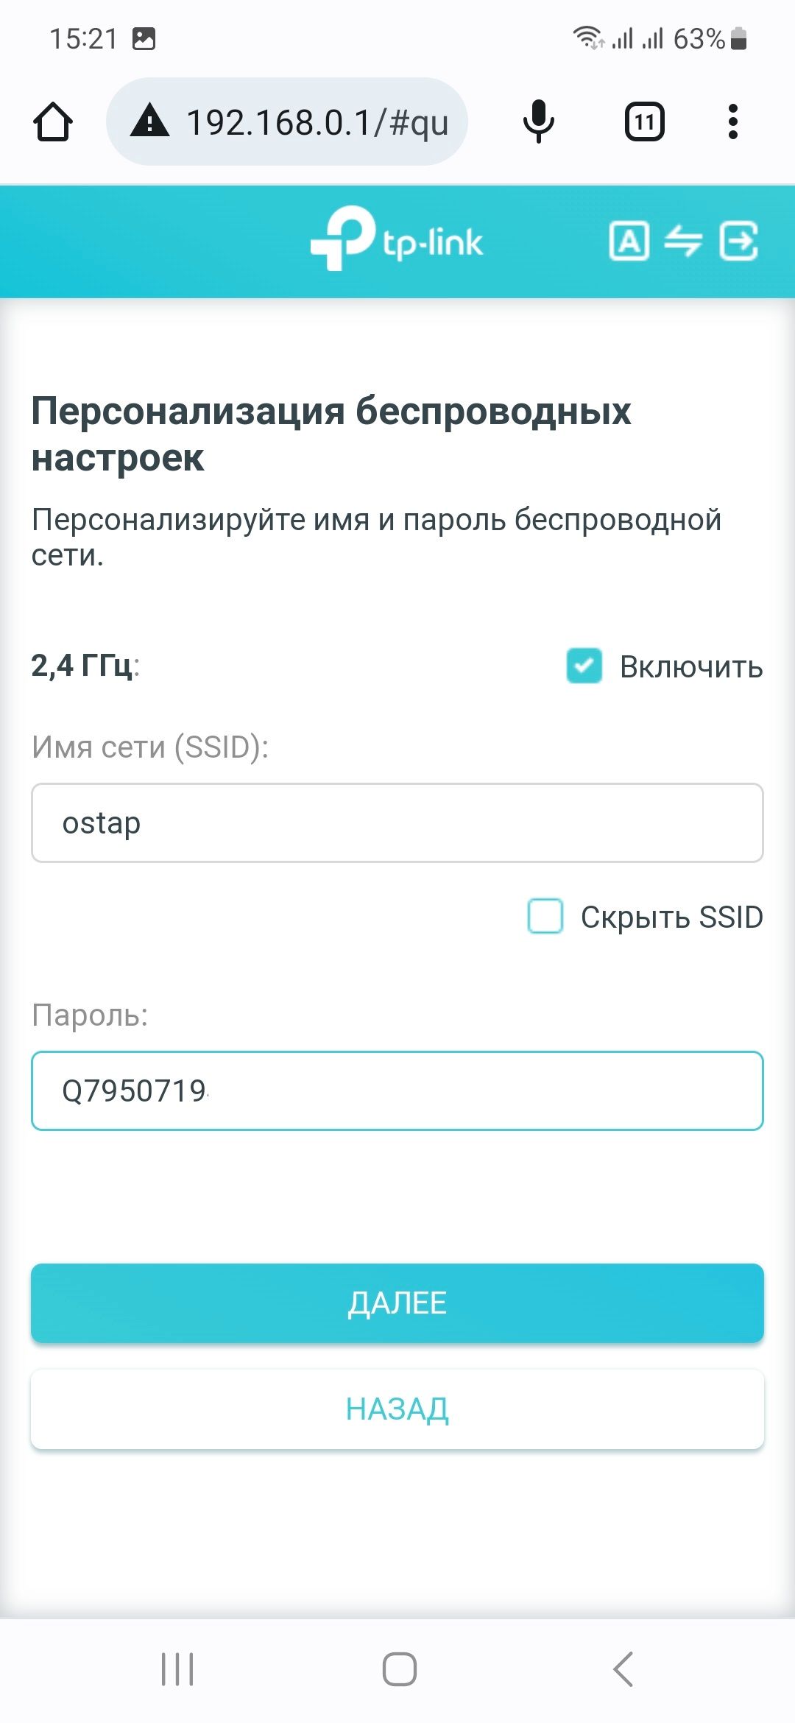The image size is (795, 1723).
Task: Tap Android recent apps button
Action: 177,1669
